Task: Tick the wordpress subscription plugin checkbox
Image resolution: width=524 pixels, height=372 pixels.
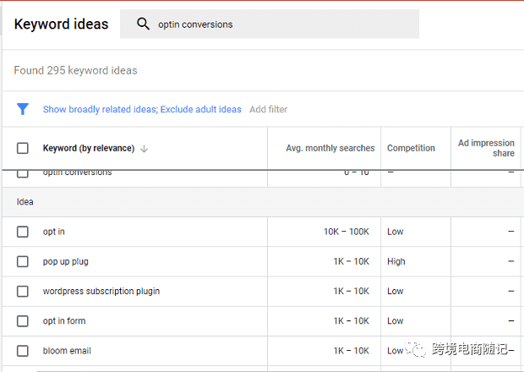Action: coord(23,291)
